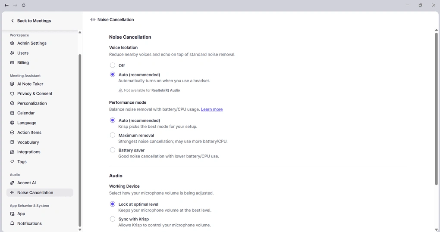Viewport: 440px width, 232px height.
Task: Open Billing settings page
Action: (40, 63)
